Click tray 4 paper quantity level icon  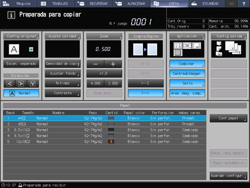click(111, 136)
